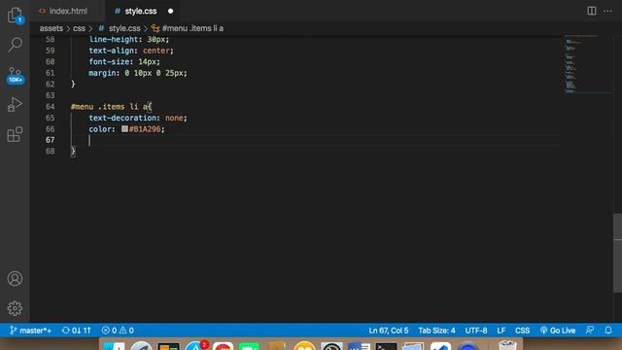
Task: Click the css folder breadcrumb
Action: [x=79, y=28]
